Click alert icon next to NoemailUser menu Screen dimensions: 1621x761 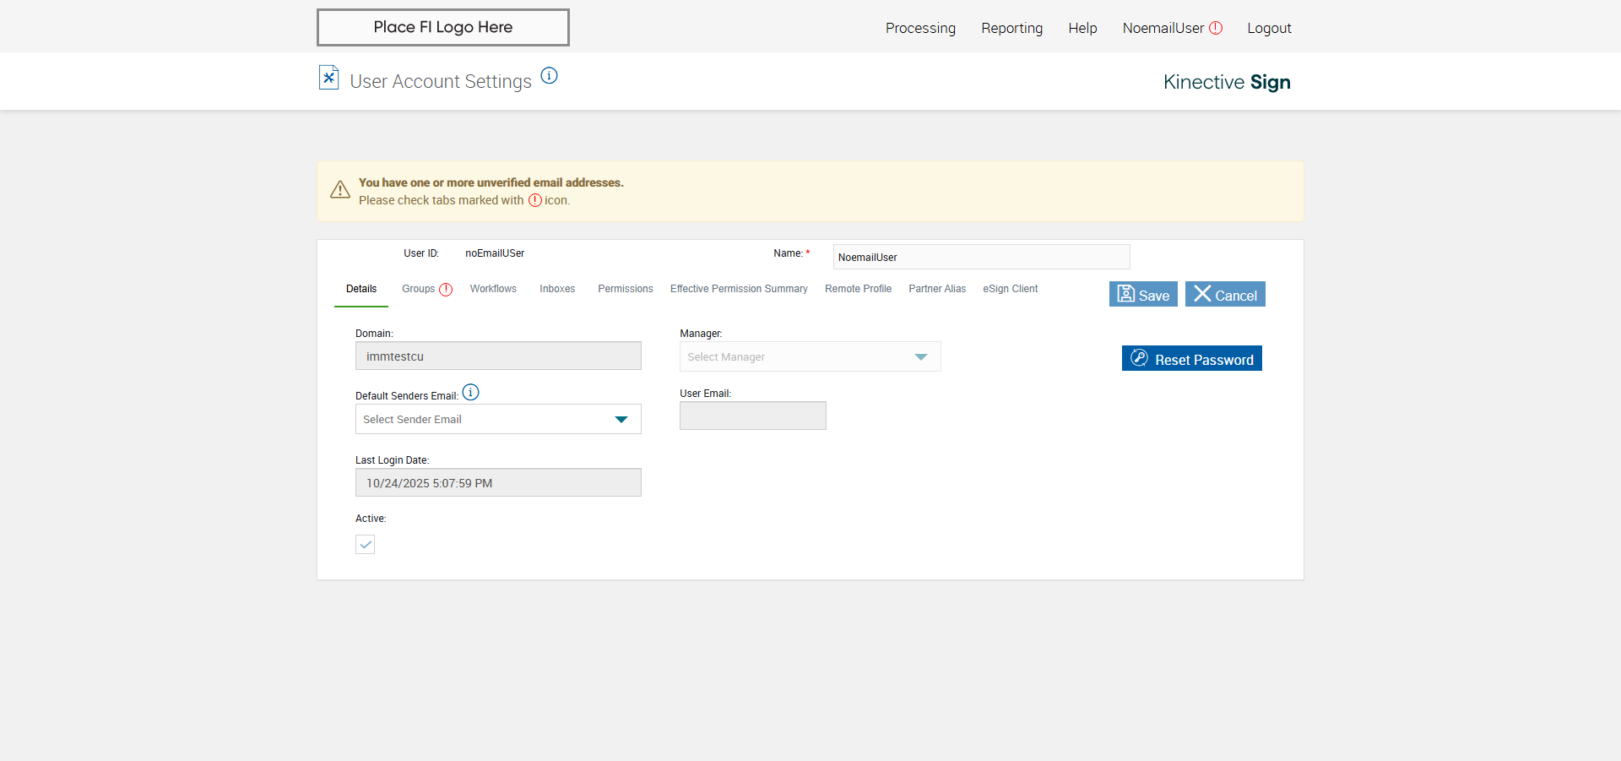pyautogui.click(x=1216, y=28)
